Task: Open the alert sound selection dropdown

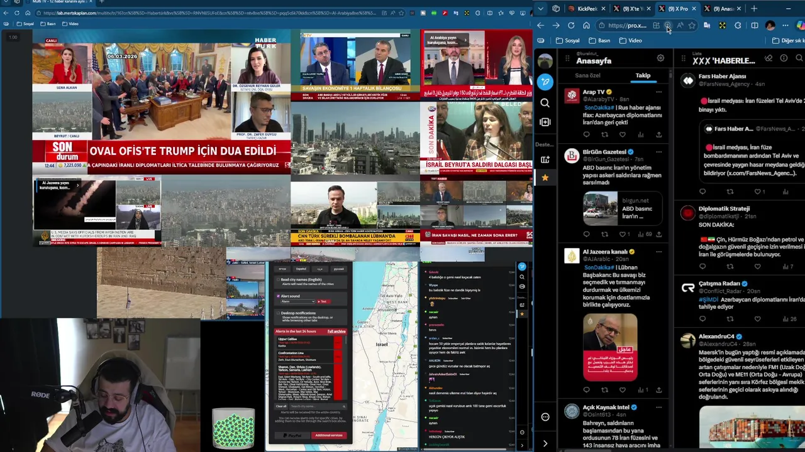Action: pyautogui.click(x=297, y=301)
